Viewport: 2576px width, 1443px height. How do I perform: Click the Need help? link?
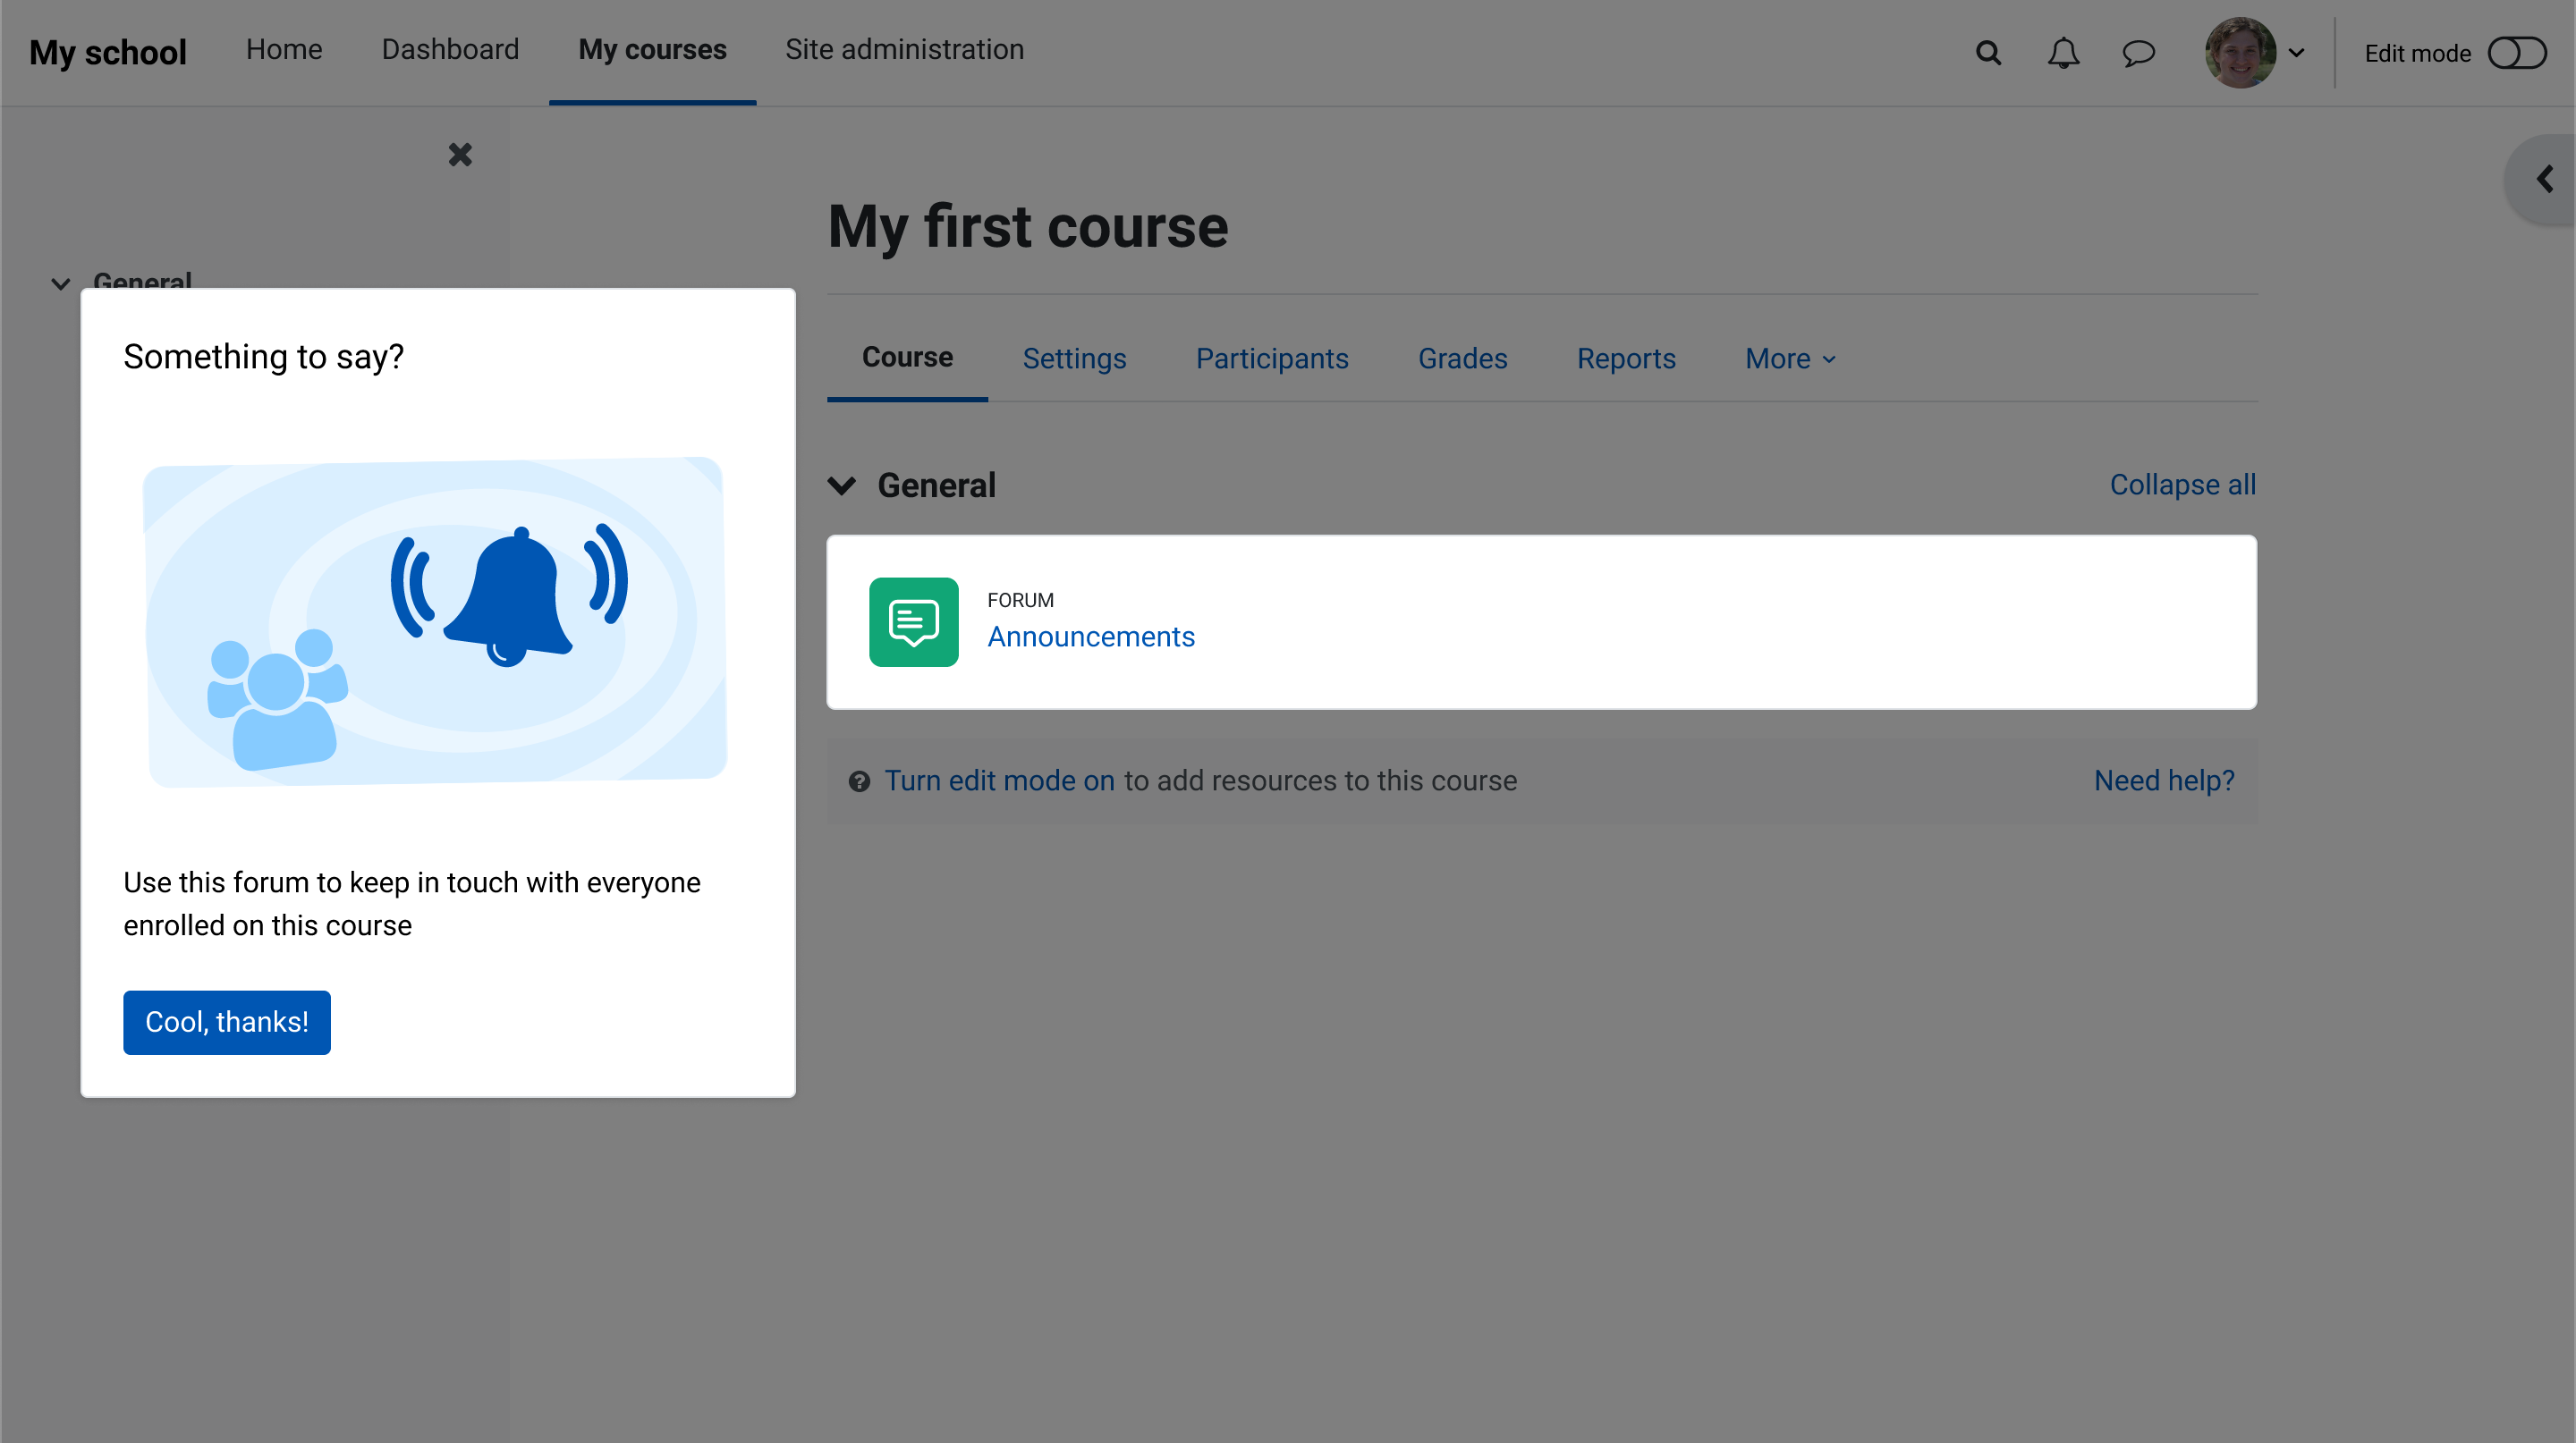click(x=2164, y=781)
